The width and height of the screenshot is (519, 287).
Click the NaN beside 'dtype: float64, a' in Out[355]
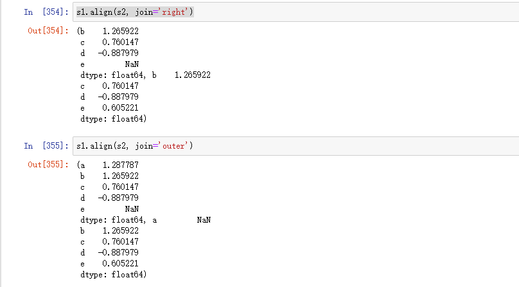(x=204, y=220)
